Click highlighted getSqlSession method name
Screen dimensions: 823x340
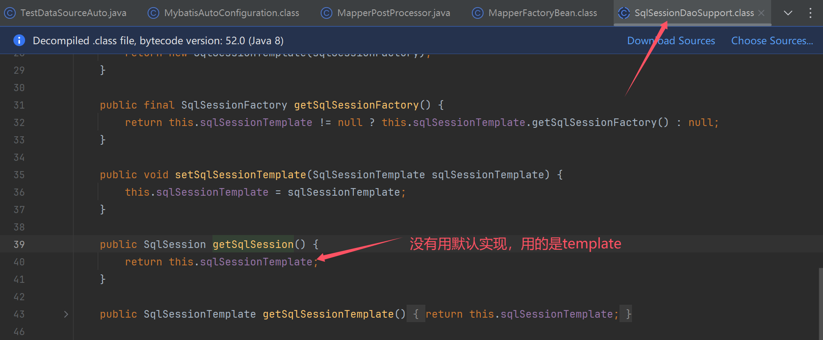point(253,244)
